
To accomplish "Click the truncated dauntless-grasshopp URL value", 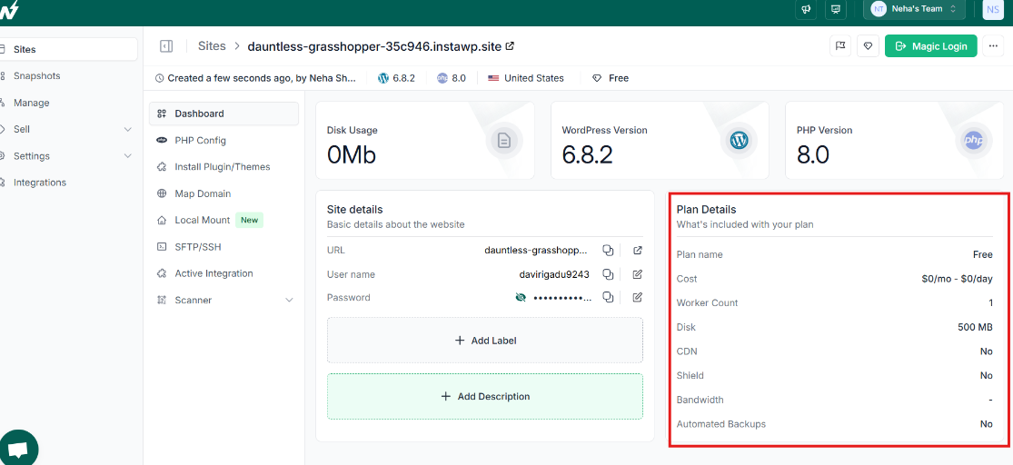I will pos(537,250).
